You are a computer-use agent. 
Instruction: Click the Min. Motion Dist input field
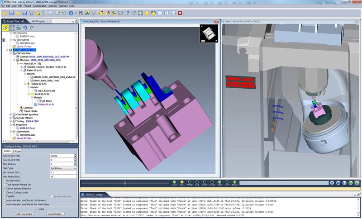(63, 172)
